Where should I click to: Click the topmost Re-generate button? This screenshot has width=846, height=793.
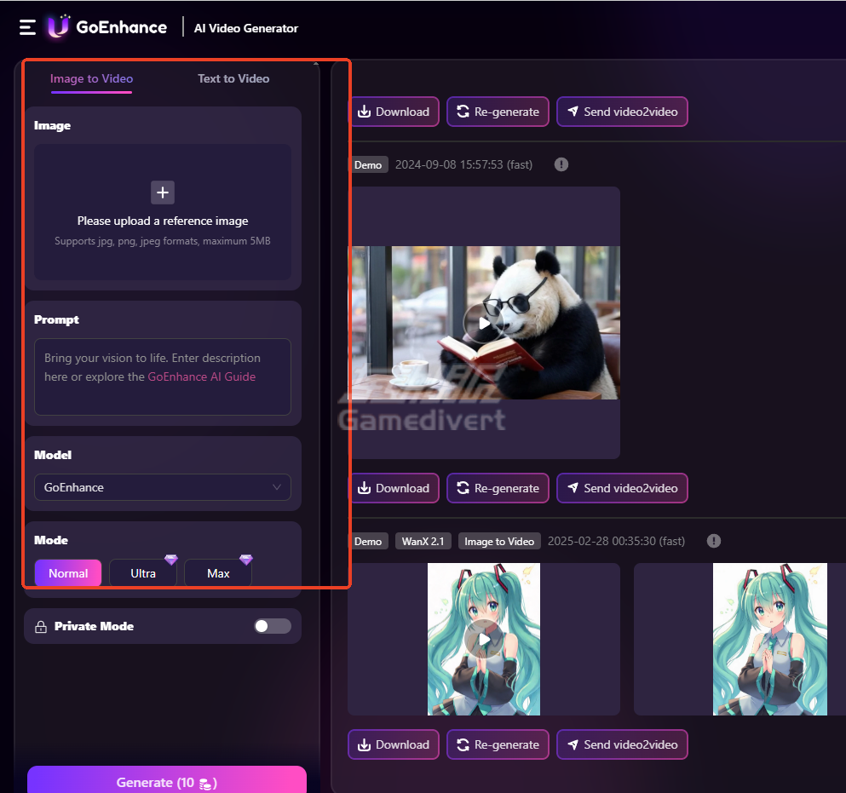coord(498,112)
